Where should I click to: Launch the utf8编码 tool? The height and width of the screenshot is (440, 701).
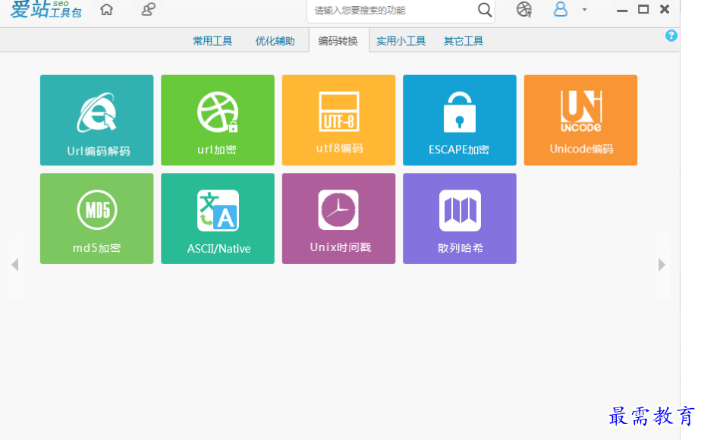click(338, 120)
